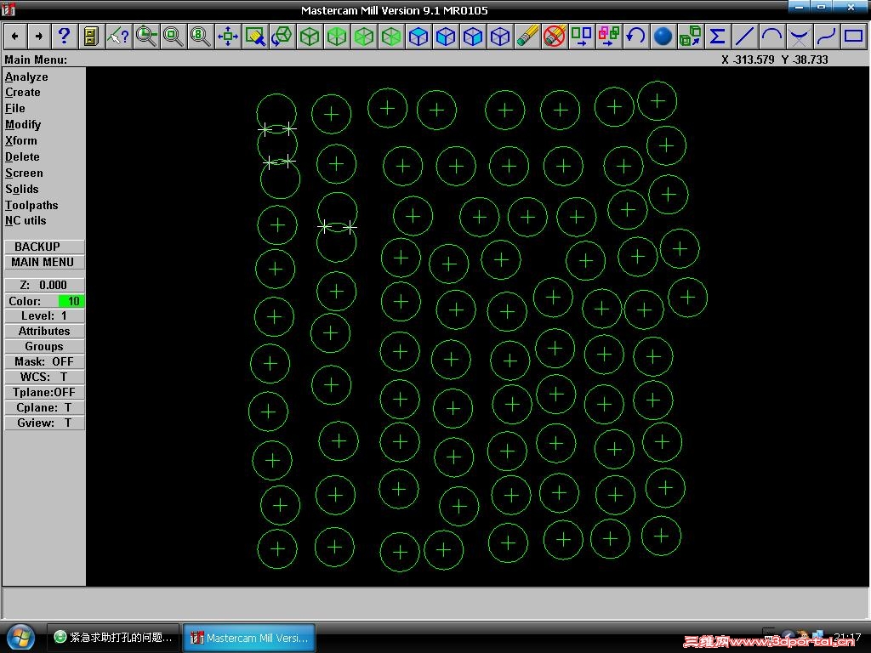Screen dimensions: 871x653
Task: Return via the MAIN MENU button
Action: (x=44, y=262)
